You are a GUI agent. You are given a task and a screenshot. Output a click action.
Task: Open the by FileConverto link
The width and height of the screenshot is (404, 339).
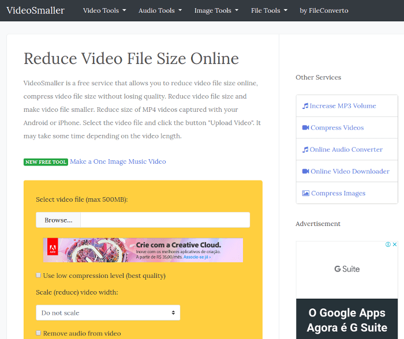click(x=324, y=10)
